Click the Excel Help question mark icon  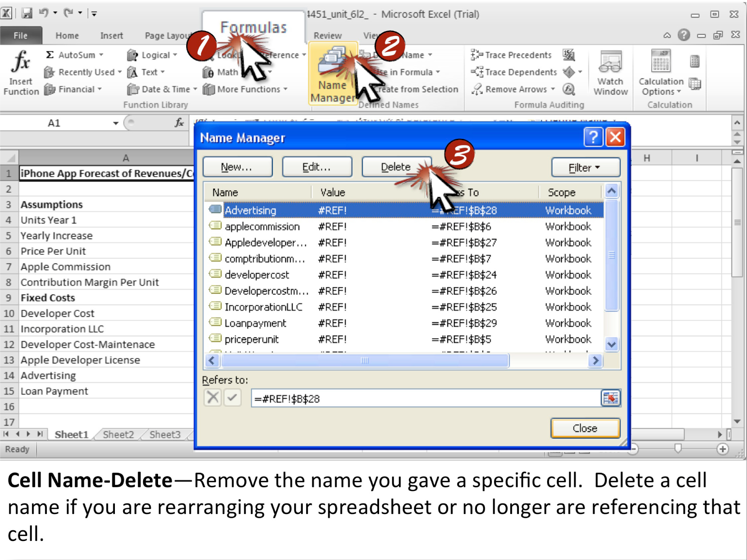[684, 35]
